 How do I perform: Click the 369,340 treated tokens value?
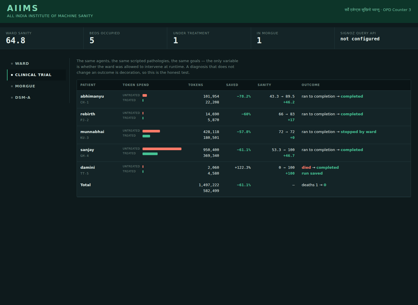click(x=211, y=156)
